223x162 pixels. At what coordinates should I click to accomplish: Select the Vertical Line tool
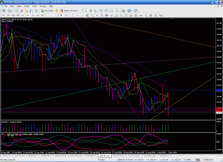(x=72, y=15)
